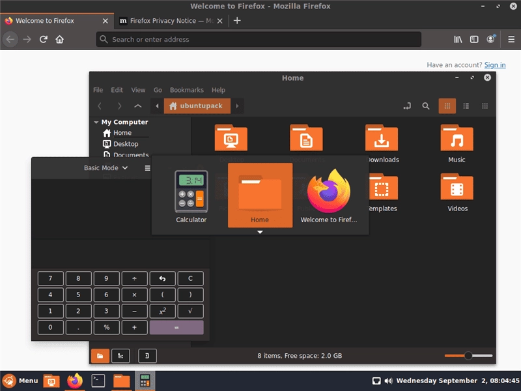Open Edit menu in file manager
This screenshot has width=521, height=391.
117,90
